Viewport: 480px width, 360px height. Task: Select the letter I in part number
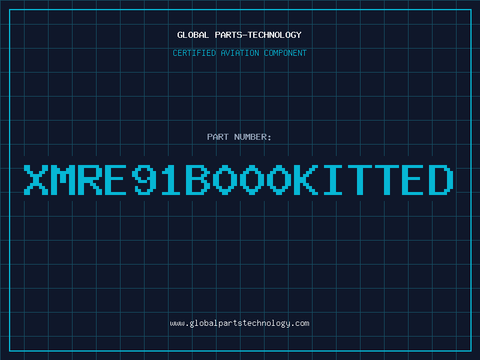332,179
